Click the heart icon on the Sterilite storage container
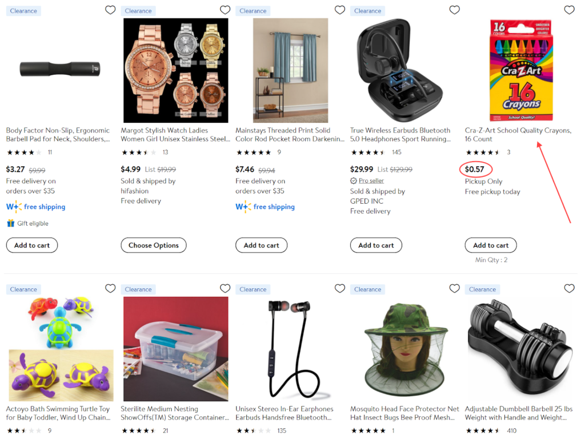 point(225,289)
